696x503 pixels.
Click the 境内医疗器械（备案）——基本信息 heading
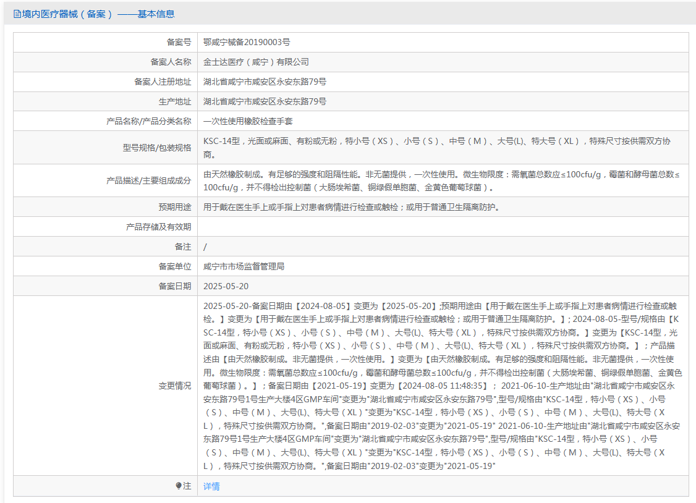pyautogui.click(x=98, y=14)
